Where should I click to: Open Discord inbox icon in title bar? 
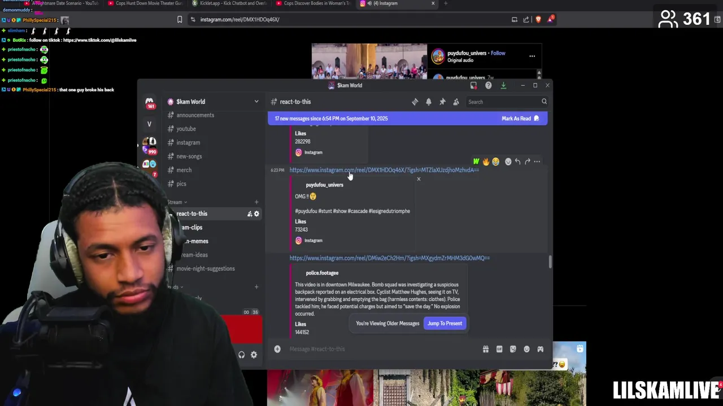coord(473,85)
